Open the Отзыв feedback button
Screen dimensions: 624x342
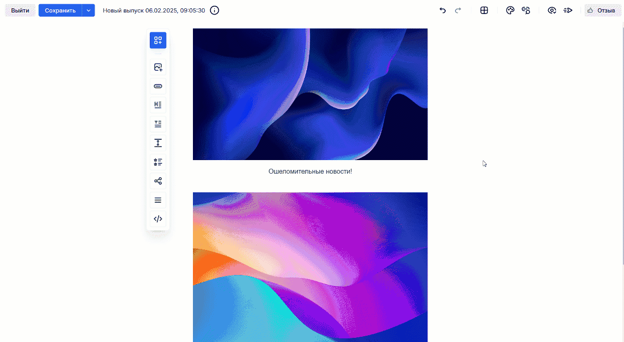[x=603, y=10]
